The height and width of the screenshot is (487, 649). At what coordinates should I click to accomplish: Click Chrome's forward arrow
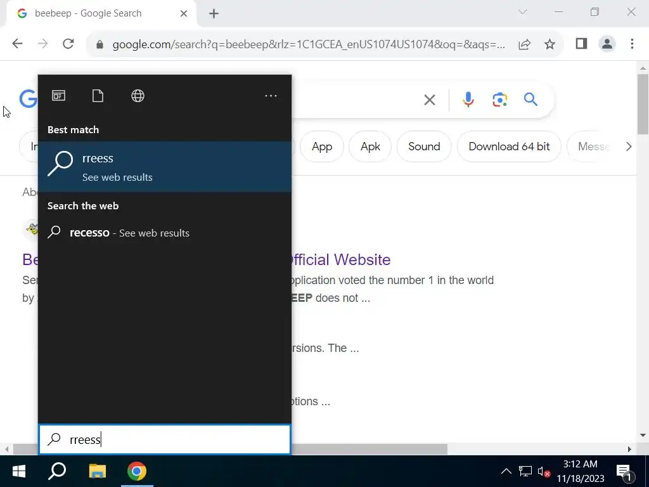42,44
